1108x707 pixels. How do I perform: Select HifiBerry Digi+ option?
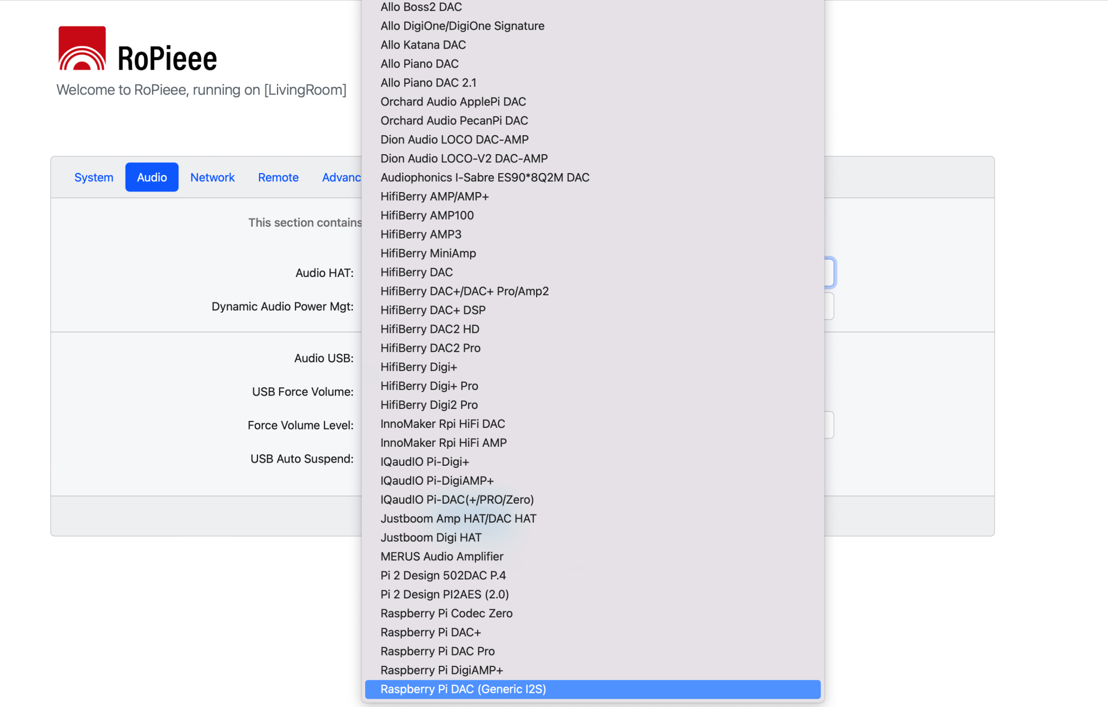[x=593, y=367]
